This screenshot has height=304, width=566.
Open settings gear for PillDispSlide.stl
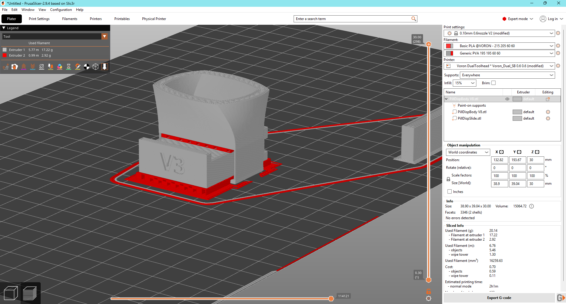[548, 118]
